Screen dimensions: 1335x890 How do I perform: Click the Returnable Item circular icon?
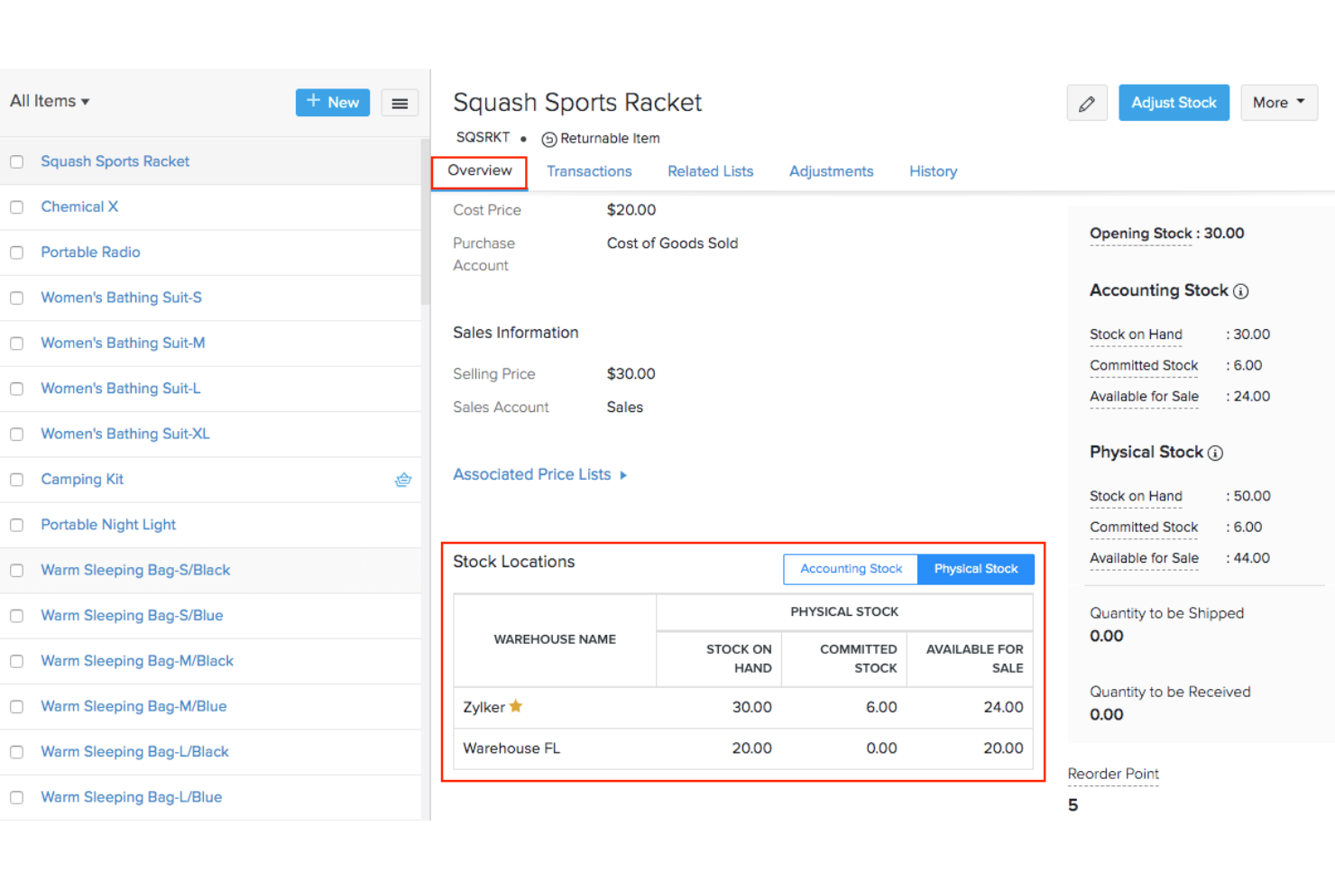pos(549,139)
